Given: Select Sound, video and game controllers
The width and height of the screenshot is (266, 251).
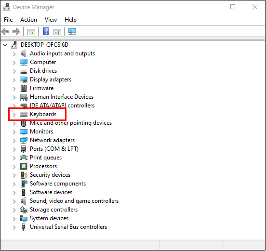Looking at the screenshot, I should [74, 201].
